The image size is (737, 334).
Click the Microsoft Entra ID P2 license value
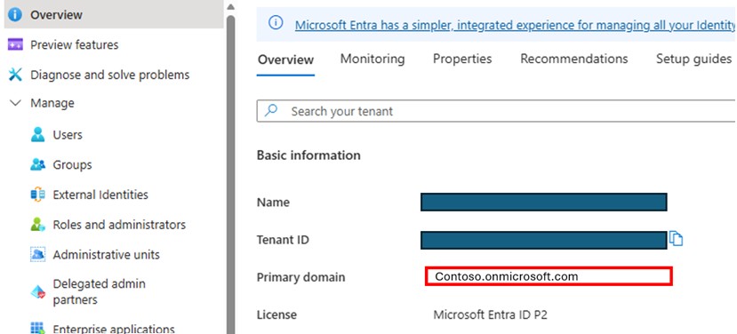[x=490, y=314]
